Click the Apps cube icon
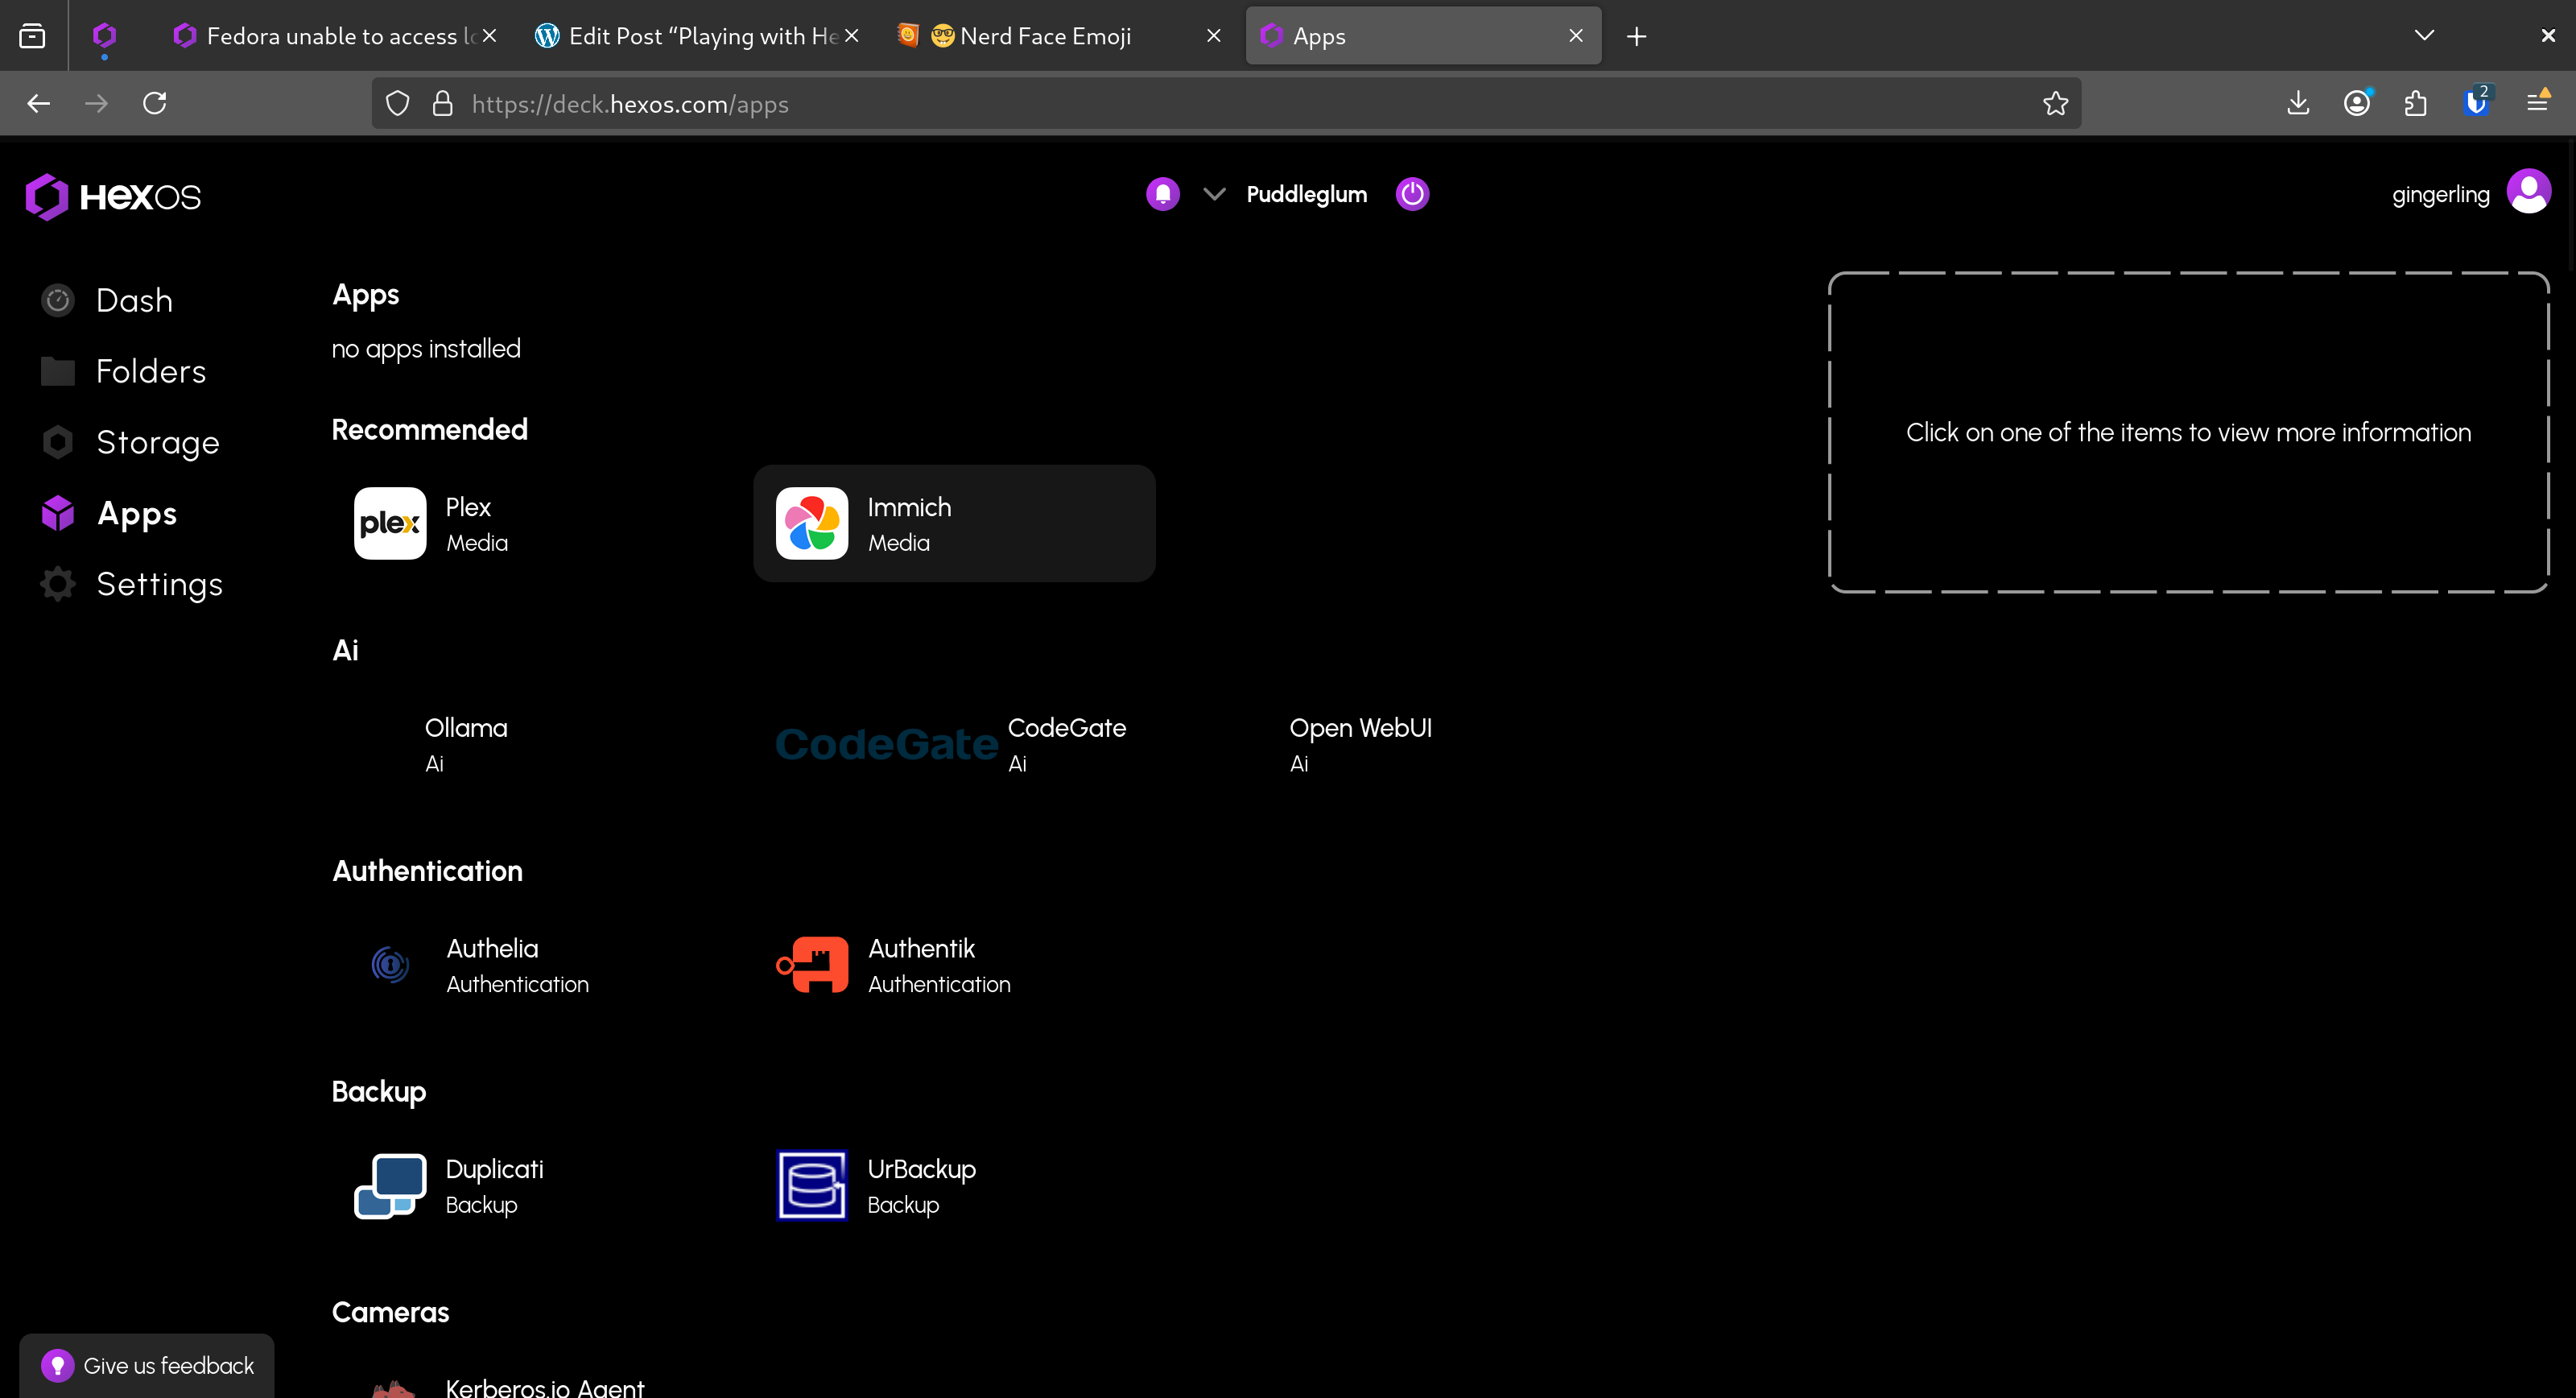 click(x=58, y=513)
